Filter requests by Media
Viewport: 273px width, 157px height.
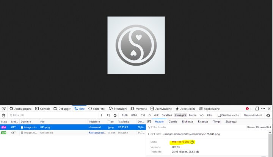click(x=193, y=115)
